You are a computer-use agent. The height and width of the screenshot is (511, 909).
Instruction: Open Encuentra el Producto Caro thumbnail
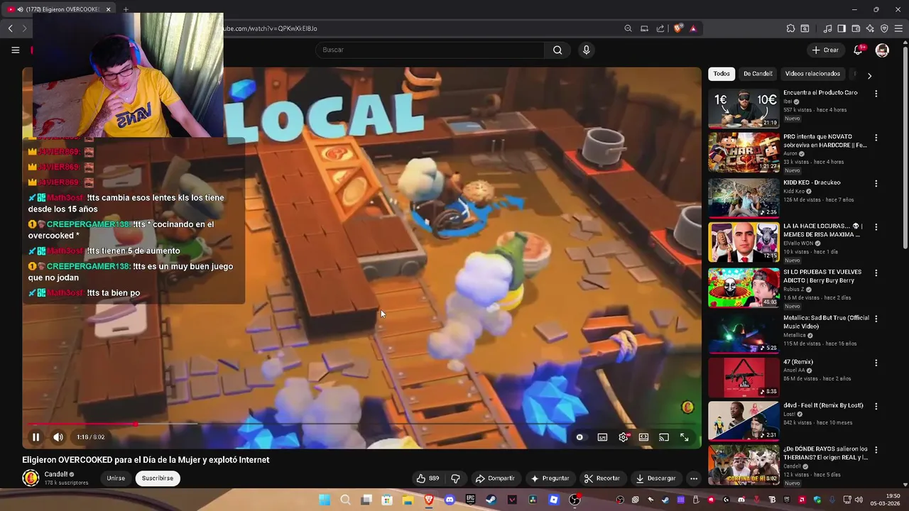pyautogui.click(x=744, y=109)
